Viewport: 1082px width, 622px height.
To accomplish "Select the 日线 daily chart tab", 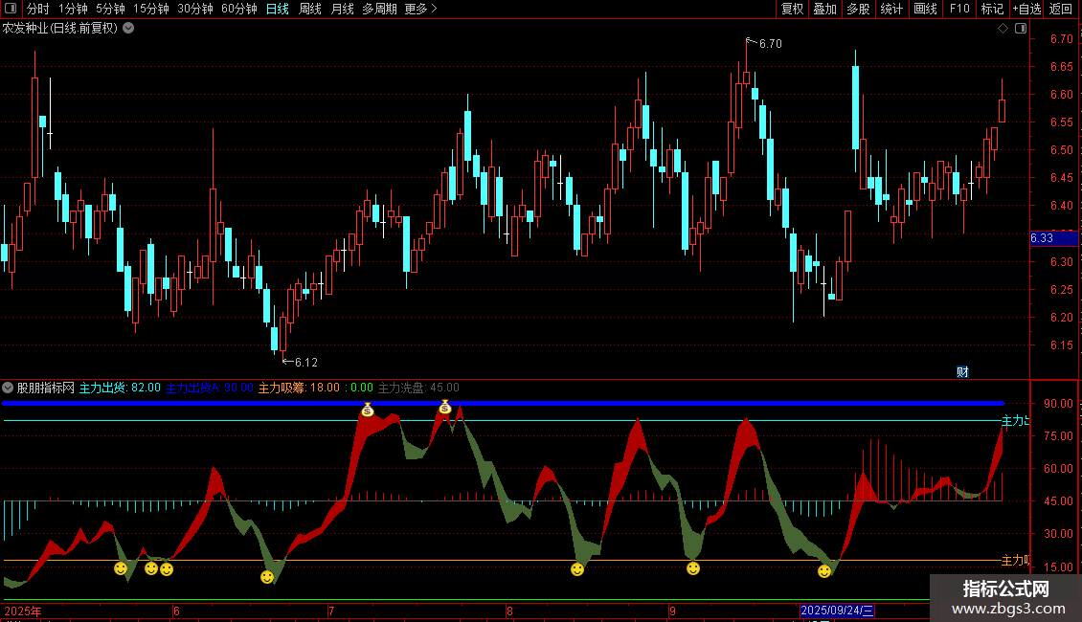I will point(278,9).
